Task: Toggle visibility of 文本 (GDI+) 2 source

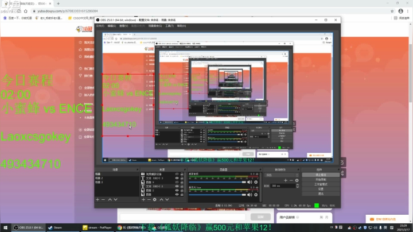Action: pos(177,186)
